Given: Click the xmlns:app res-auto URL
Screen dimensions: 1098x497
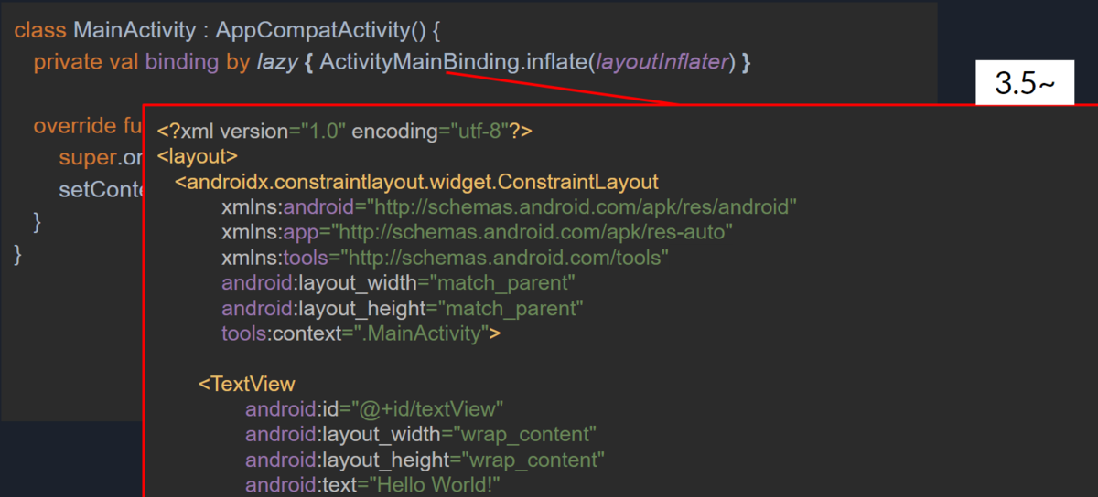Looking at the screenshot, I should click(533, 232).
